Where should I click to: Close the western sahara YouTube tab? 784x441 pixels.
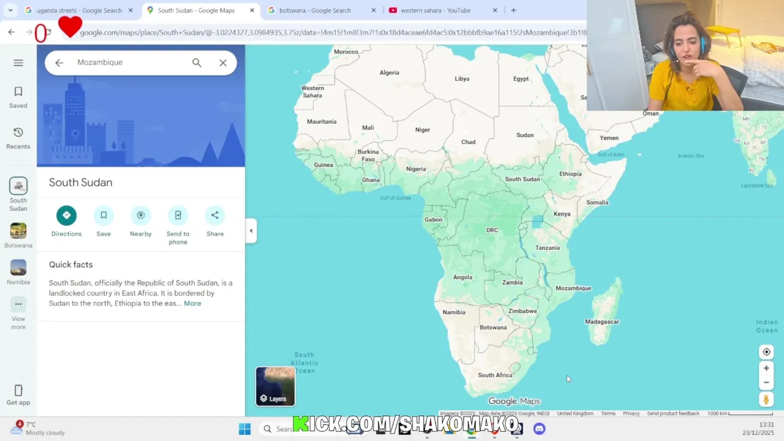495,10
